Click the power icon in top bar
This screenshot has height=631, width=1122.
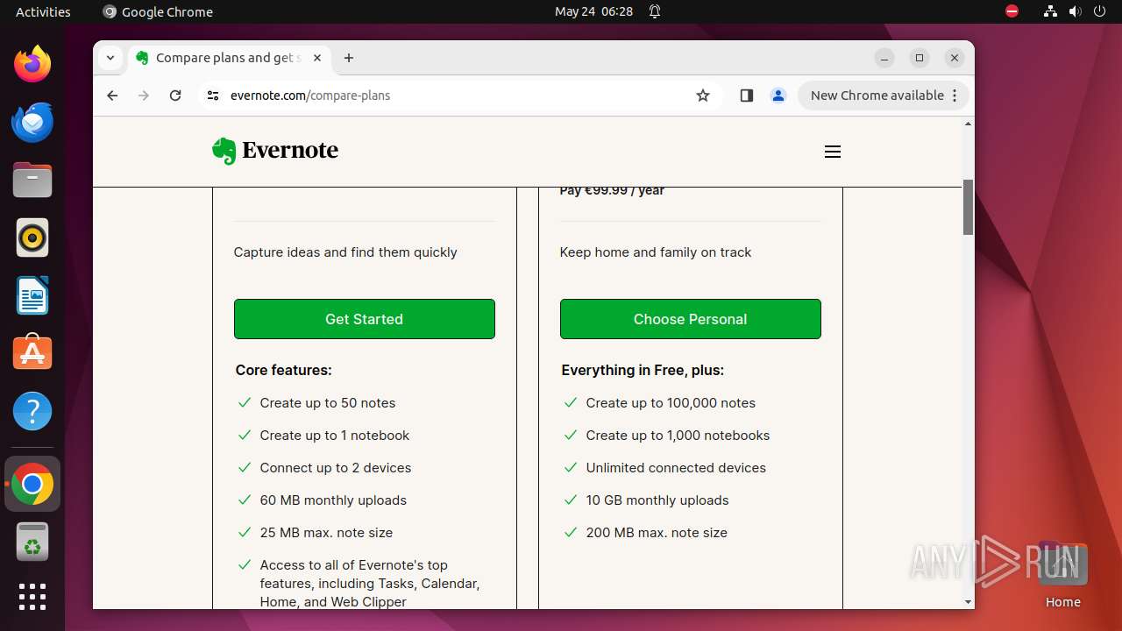[1099, 11]
